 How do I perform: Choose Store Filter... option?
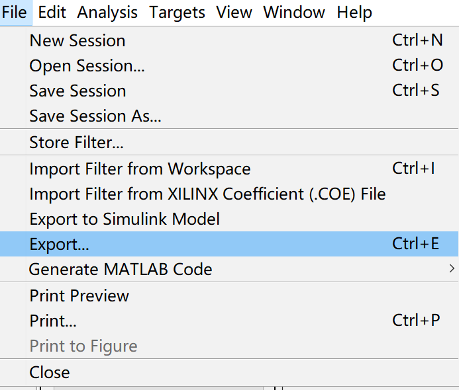[76, 142]
